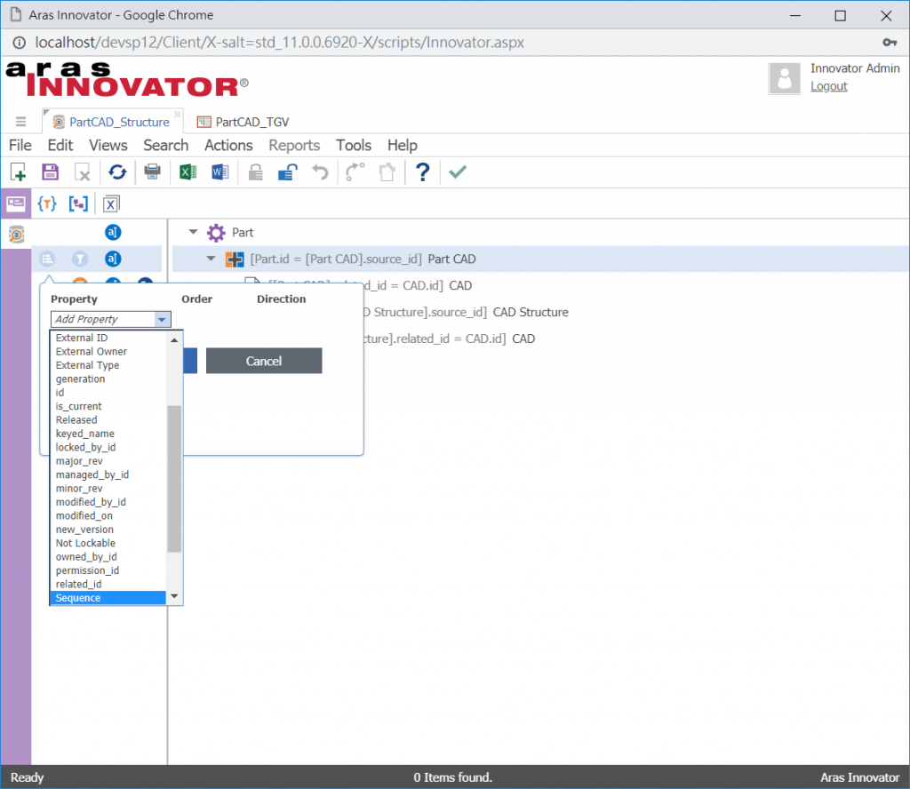
Task: Click the blue Unlock icon
Action: point(287,172)
